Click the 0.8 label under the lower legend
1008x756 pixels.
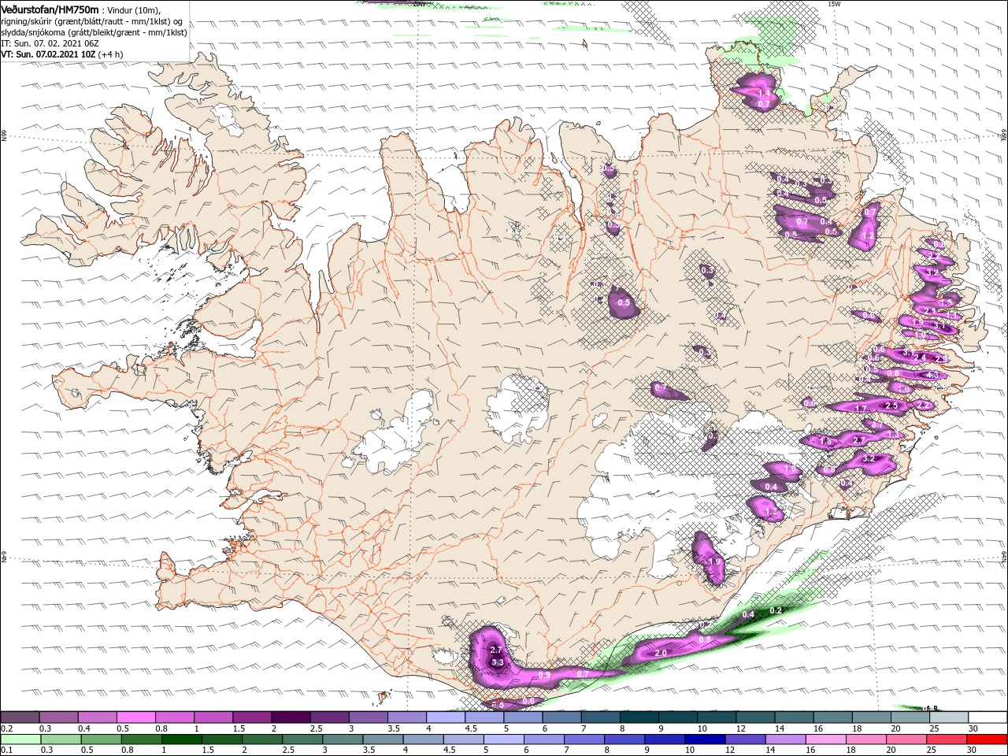click(127, 750)
